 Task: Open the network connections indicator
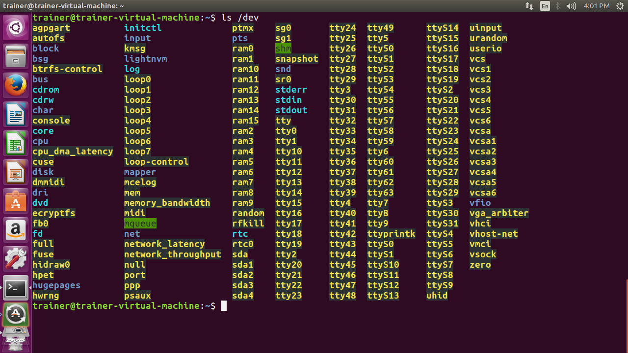pos(529,6)
